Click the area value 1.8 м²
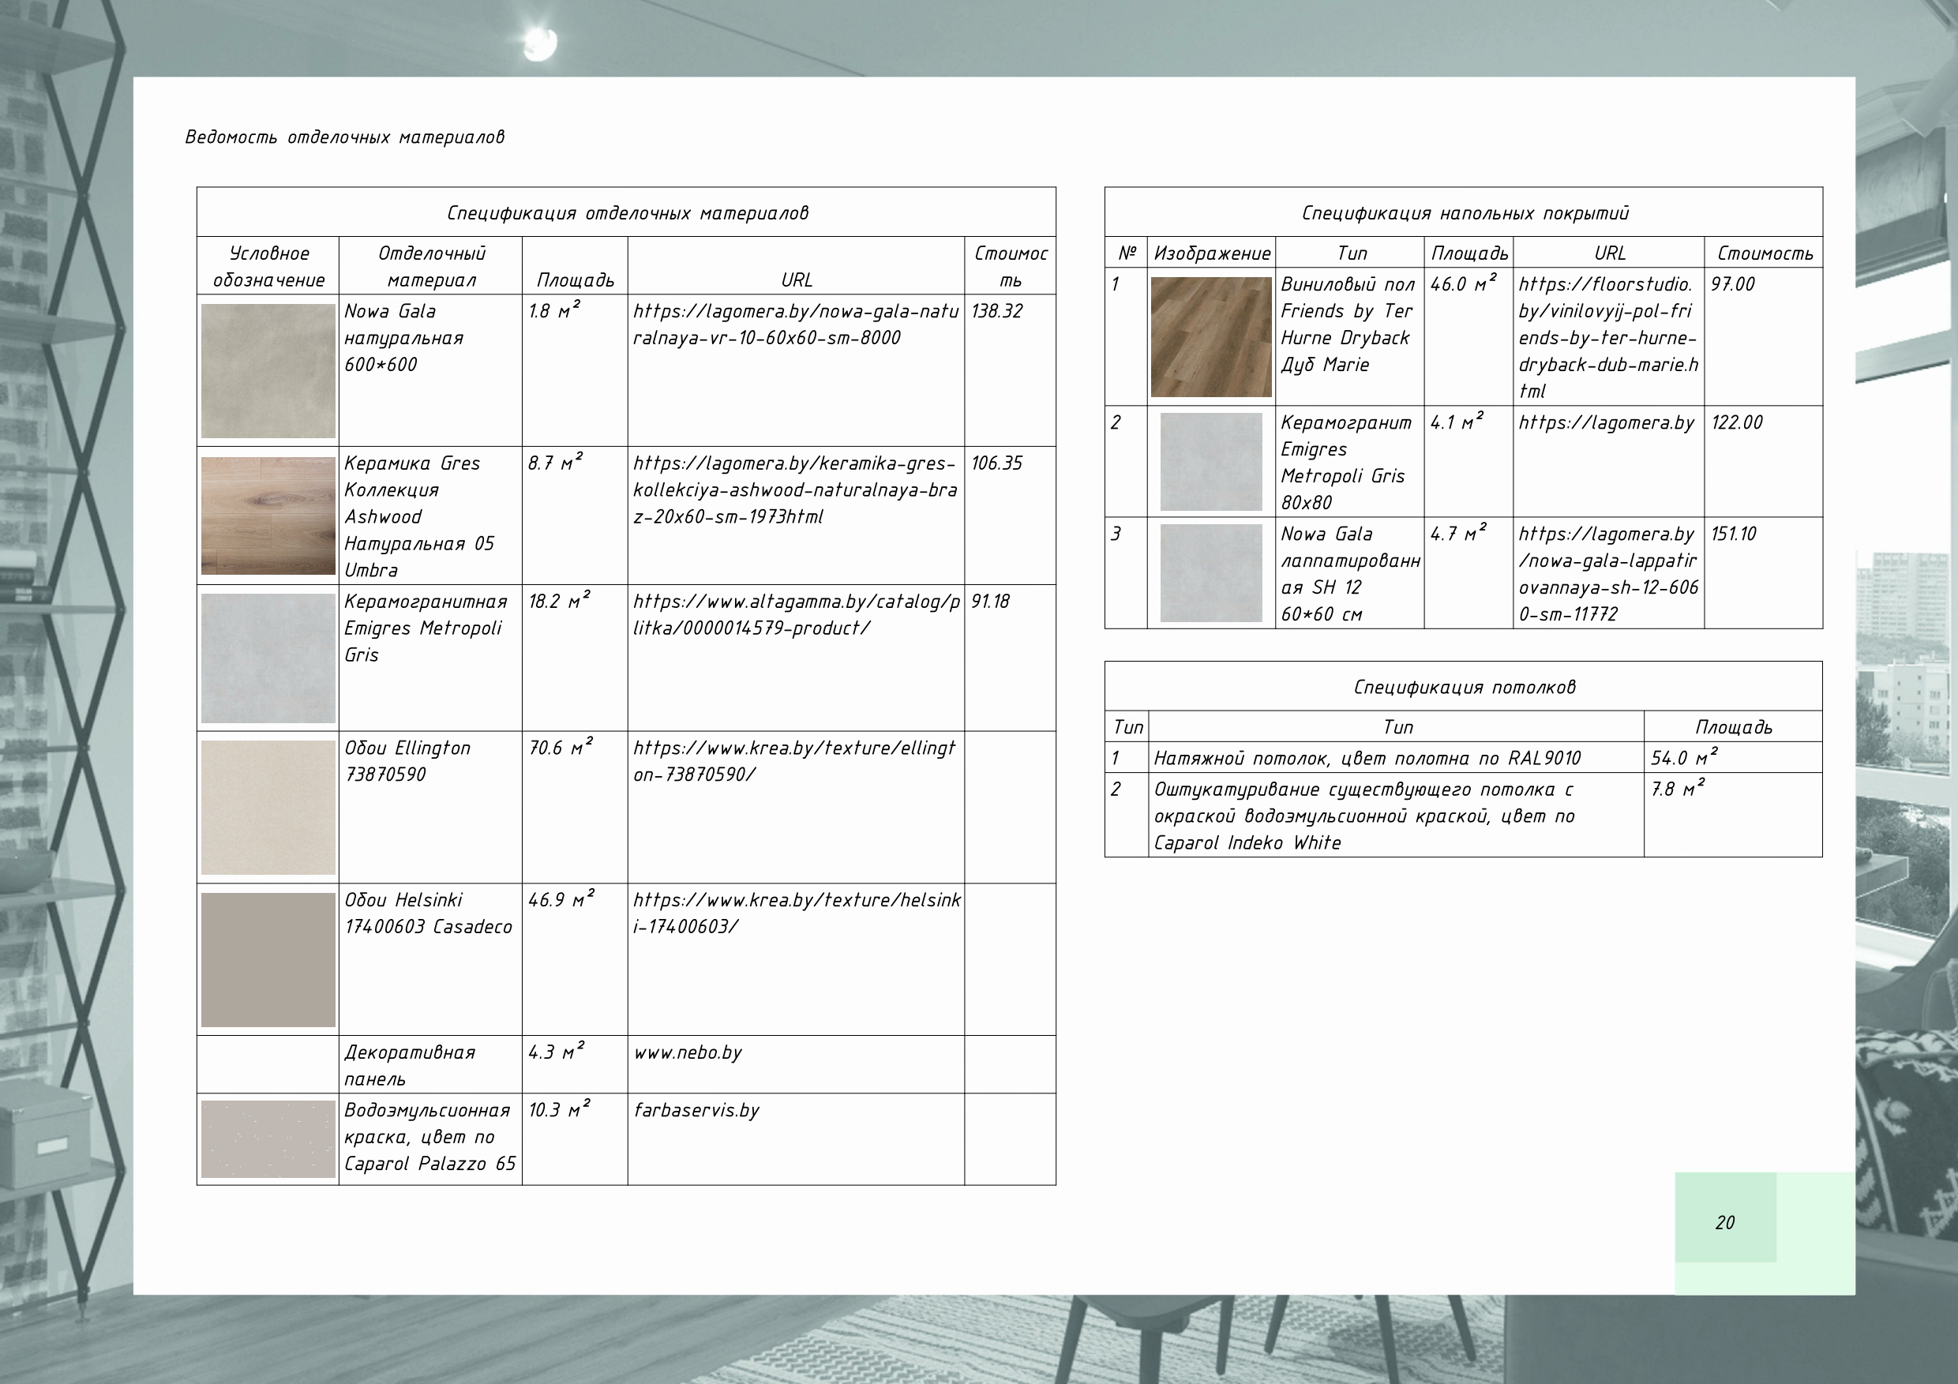The height and width of the screenshot is (1384, 1958). [554, 309]
